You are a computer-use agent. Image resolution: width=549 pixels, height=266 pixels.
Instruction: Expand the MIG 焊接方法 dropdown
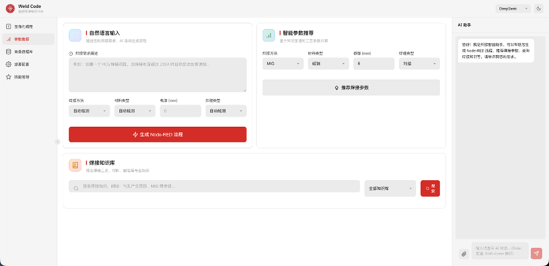point(282,64)
